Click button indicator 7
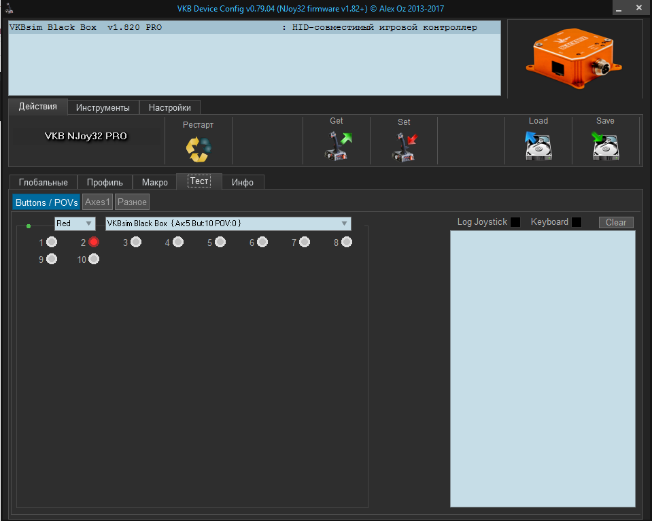This screenshot has height=521, width=652. coord(305,242)
